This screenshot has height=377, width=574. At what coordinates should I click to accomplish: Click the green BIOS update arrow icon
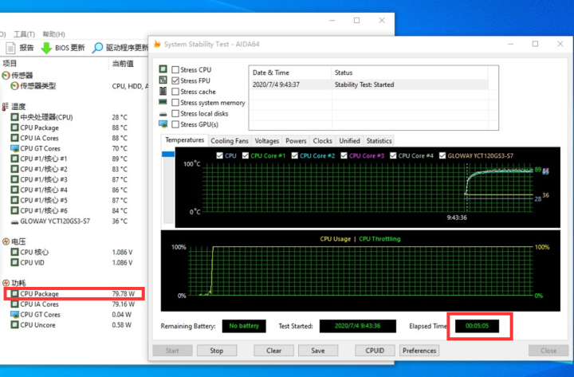[x=46, y=48]
